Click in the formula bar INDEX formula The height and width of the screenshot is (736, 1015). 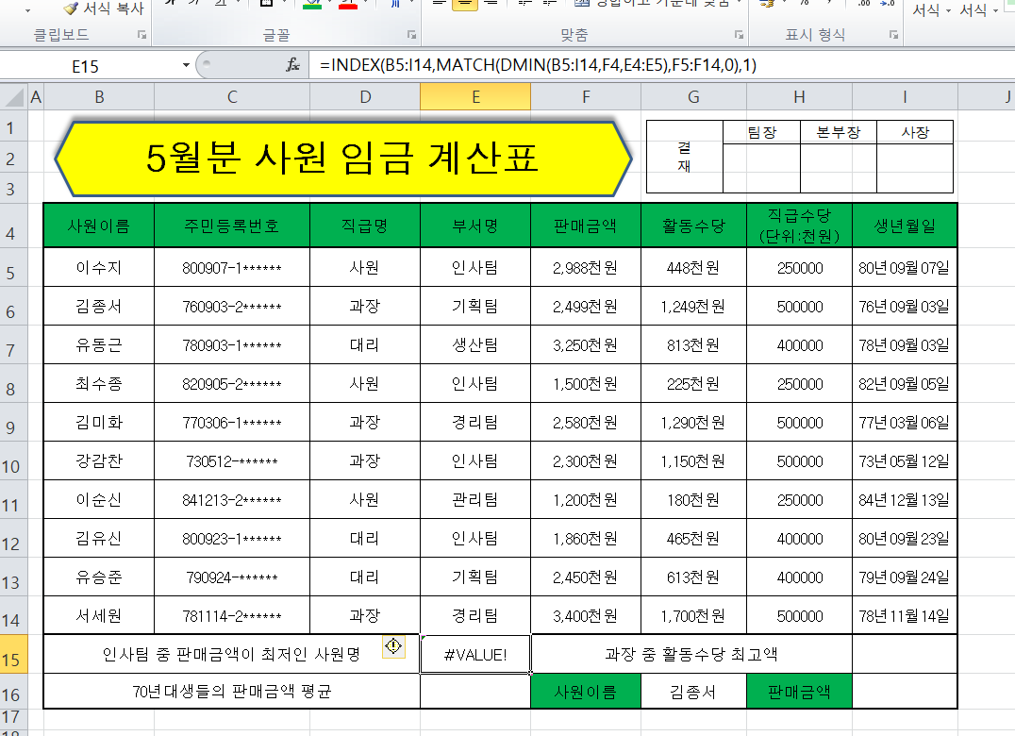(x=538, y=65)
